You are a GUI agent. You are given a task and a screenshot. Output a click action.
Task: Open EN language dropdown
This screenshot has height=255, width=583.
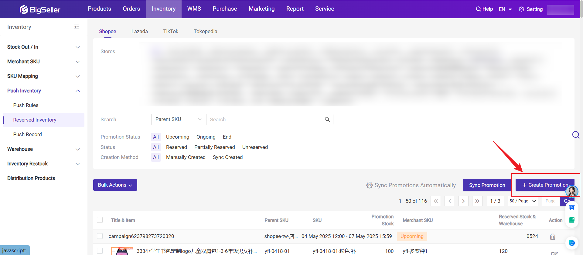pyautogui.click(x=505, y=9)
